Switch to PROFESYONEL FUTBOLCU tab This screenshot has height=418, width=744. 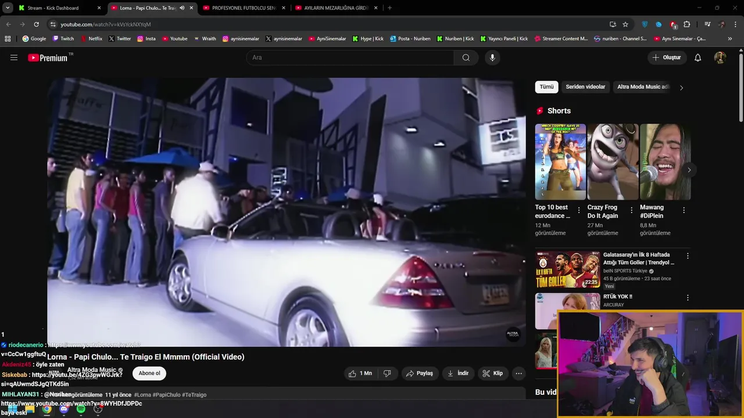244,8
